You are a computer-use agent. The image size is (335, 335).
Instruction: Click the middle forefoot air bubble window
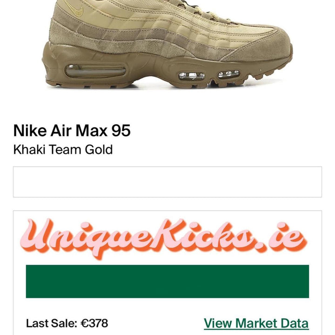tap(192, 76)
